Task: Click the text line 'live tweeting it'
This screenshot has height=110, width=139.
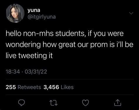Action: pyautogui.click(x=29, y=56)
